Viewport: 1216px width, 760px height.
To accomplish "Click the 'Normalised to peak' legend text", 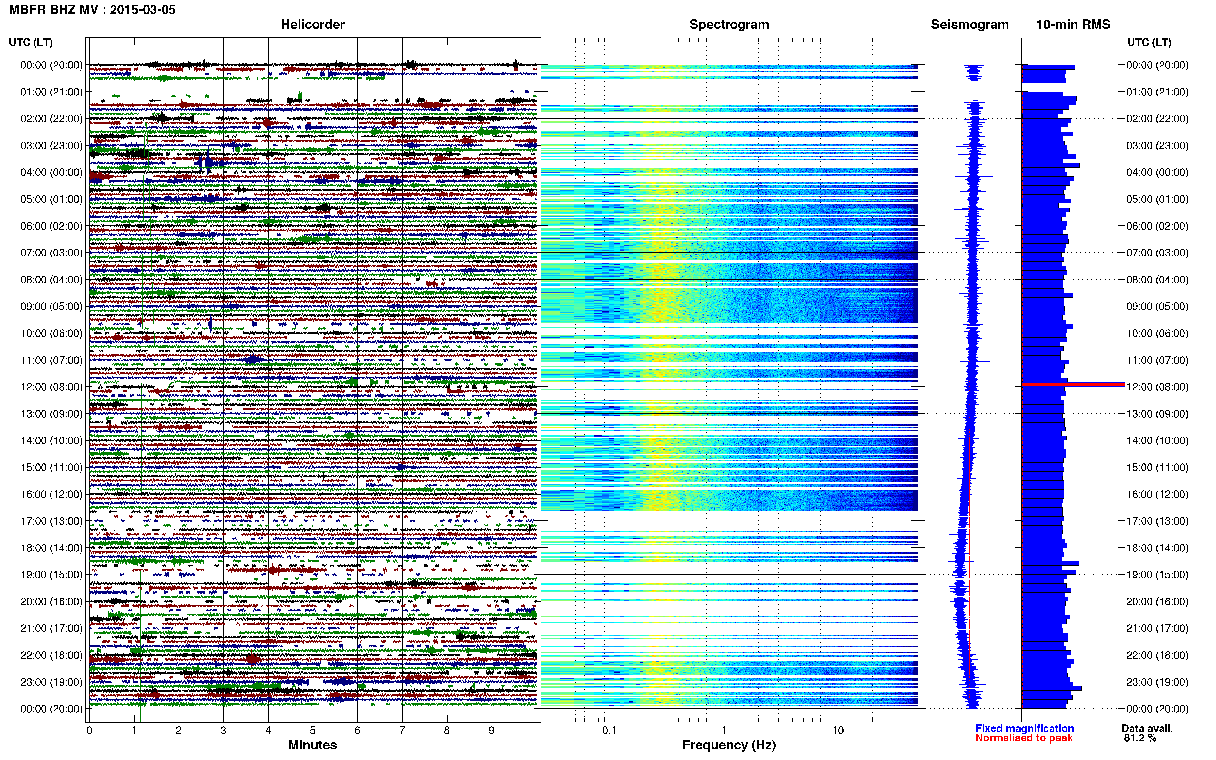I will click(1024, 738).
